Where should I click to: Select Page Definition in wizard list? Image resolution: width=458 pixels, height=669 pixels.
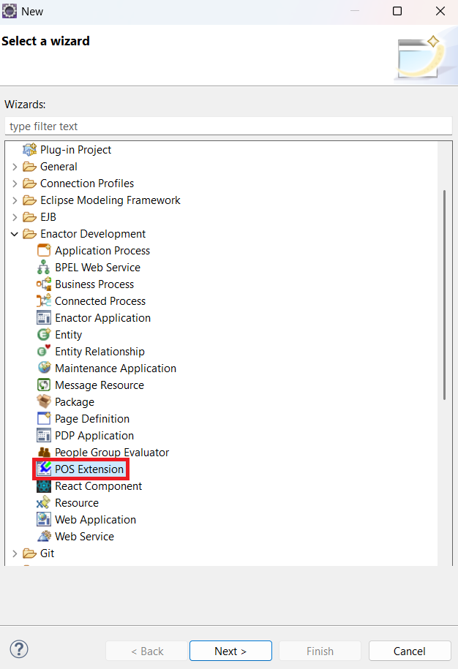tap(91, 419)
